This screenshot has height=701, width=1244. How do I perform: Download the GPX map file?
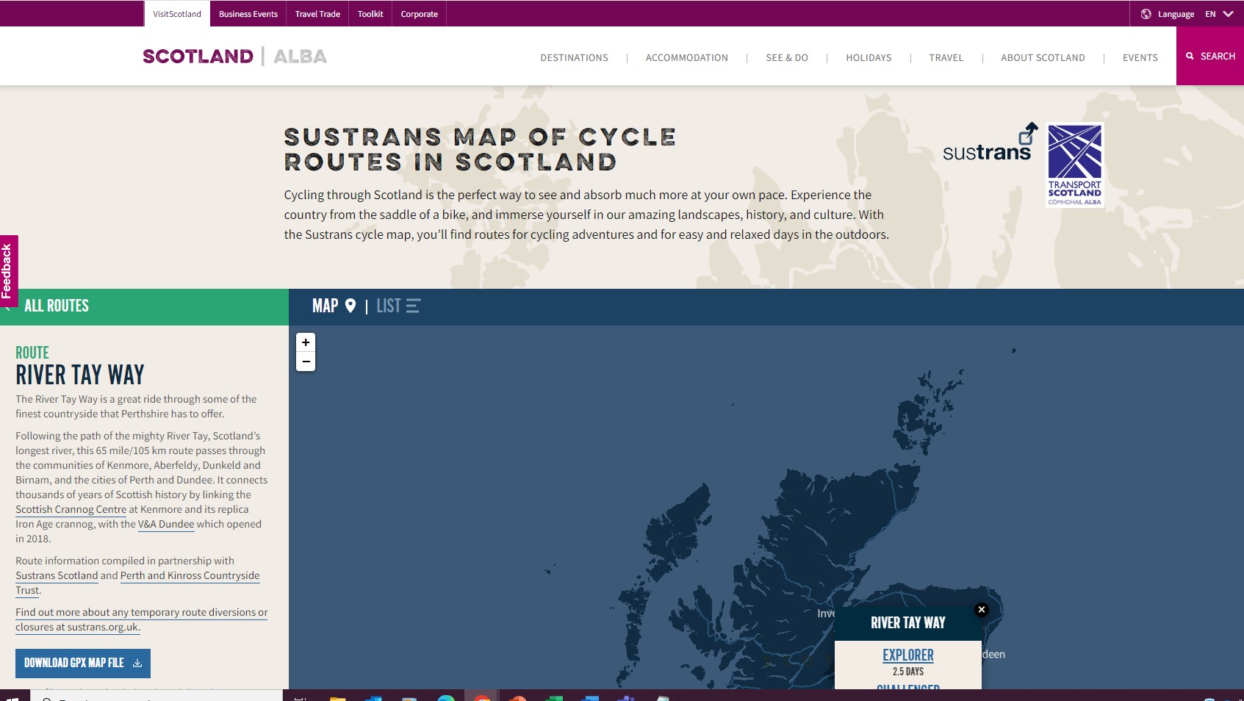coord(83,663)
